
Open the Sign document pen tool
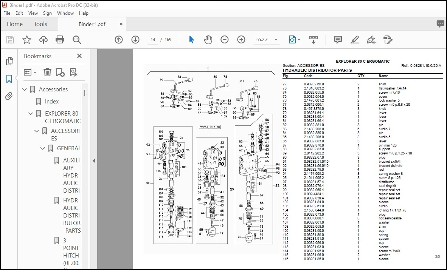[x=371, y=40]
